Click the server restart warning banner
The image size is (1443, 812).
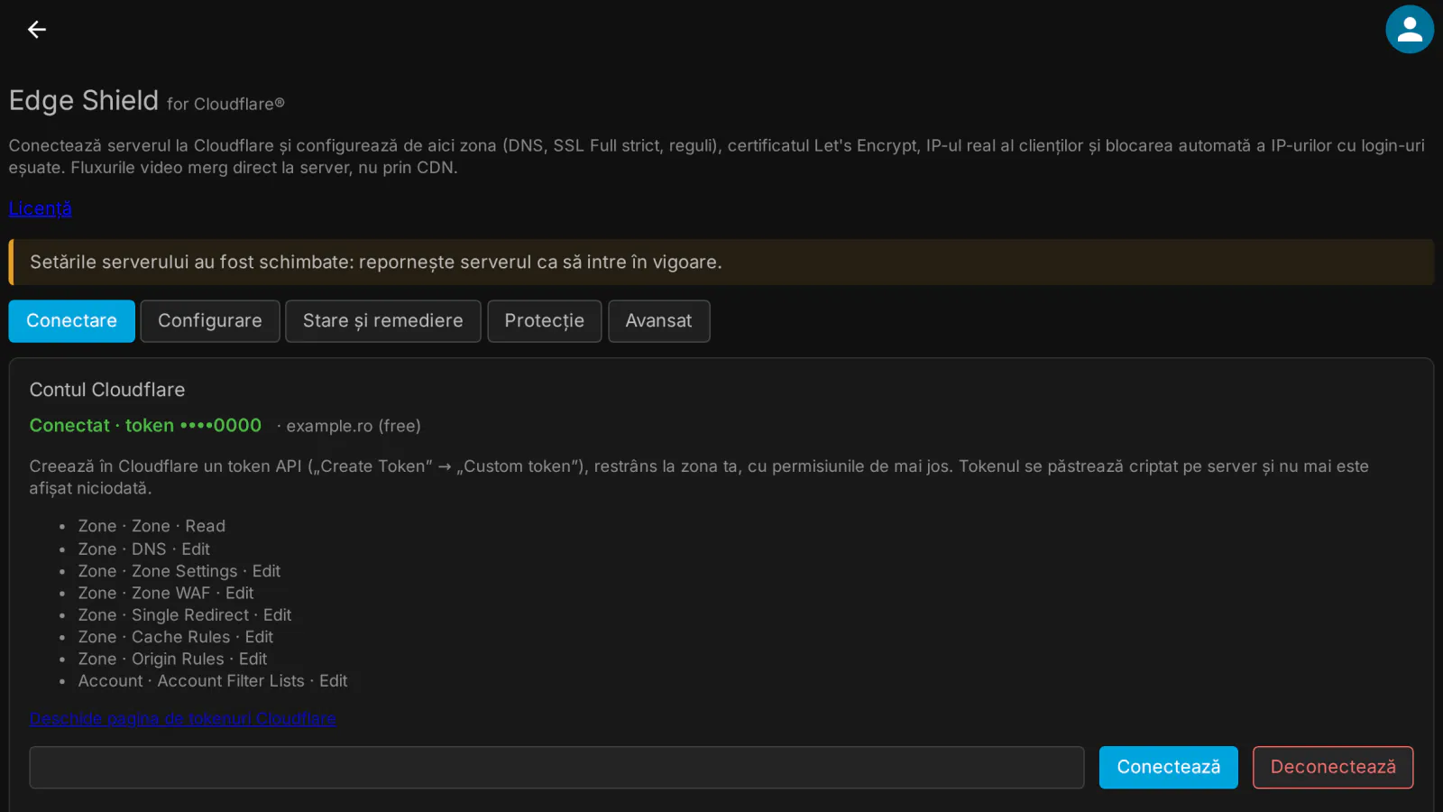tap(721, 263)
